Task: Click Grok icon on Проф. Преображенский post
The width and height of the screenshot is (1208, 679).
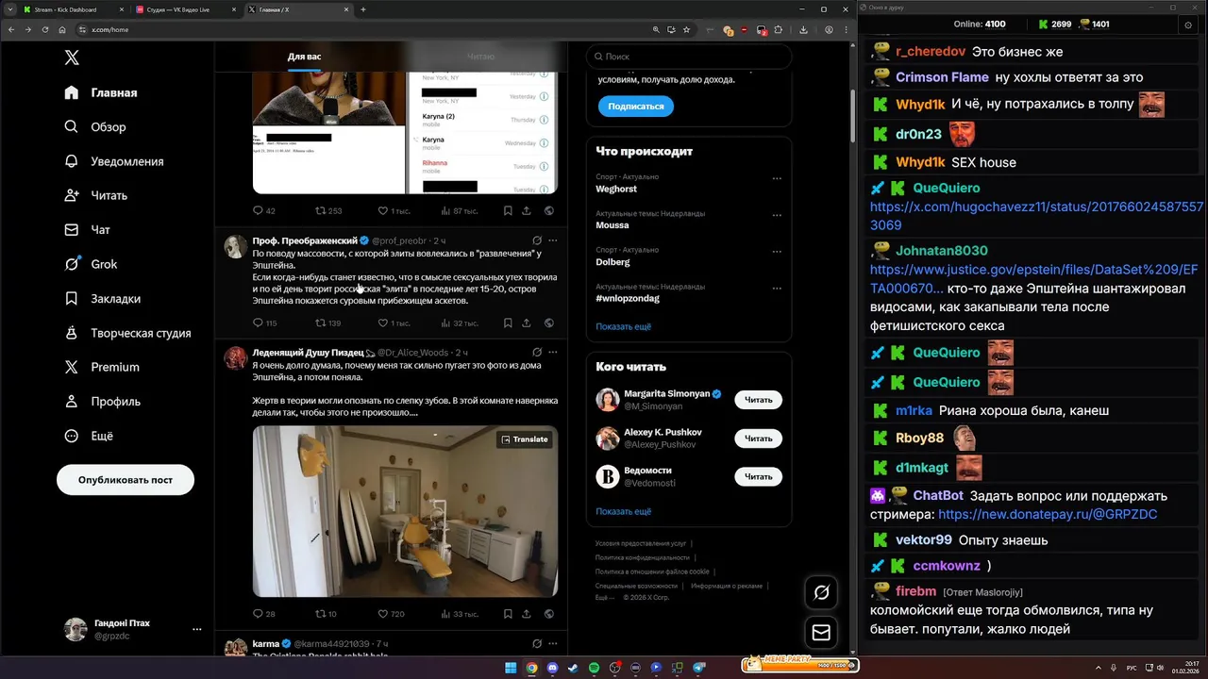Action: tap(537, 240)
